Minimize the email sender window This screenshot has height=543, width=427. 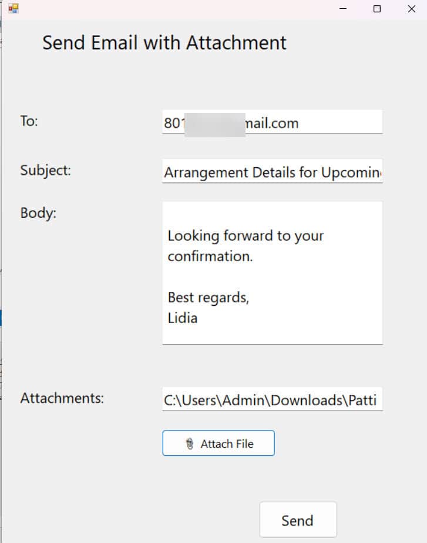344,9
